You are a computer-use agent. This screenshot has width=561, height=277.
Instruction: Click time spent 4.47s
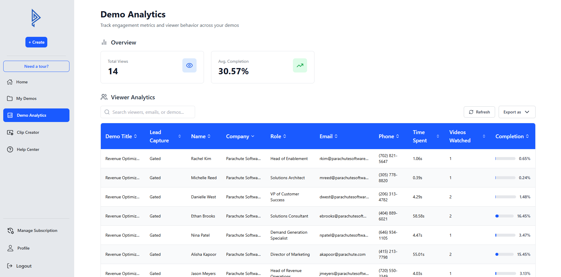pos(417,235)
